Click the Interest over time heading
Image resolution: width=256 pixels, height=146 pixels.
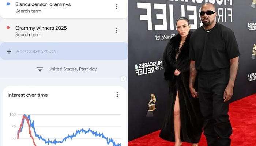click(27, 95)
